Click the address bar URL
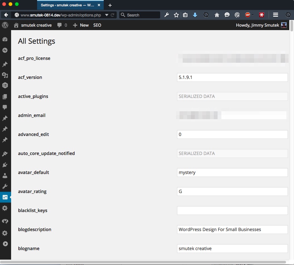 pos(61,15)
